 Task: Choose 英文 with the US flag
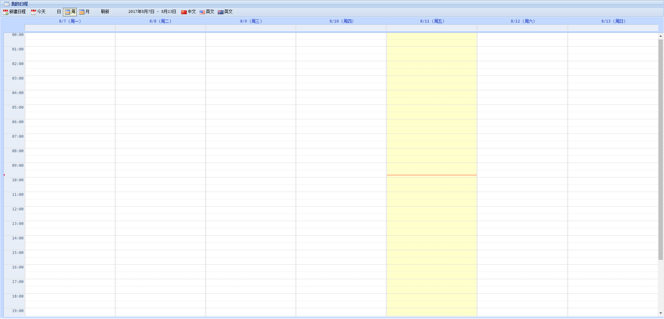tap(207, 12)
